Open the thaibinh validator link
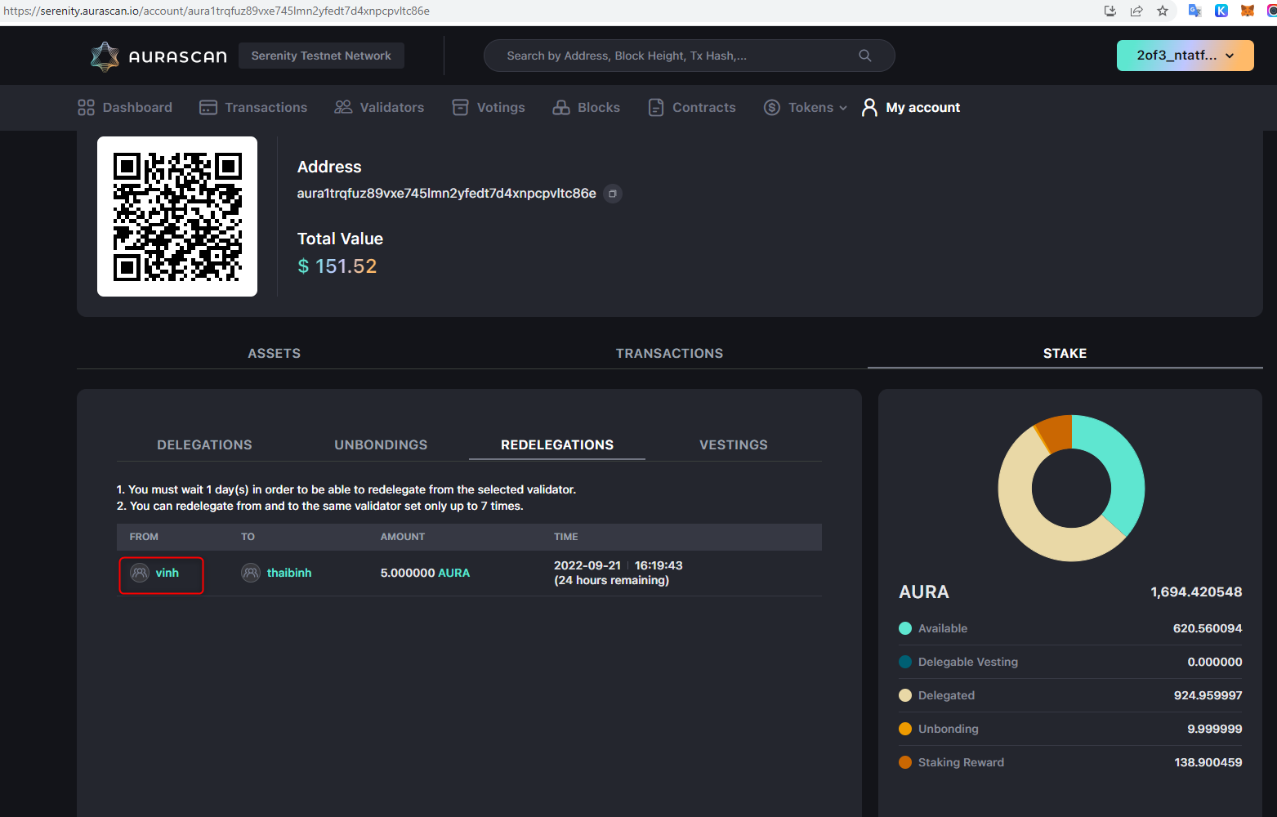The height and width of the screenshot is (817, 1277). (x=288, y=573)
